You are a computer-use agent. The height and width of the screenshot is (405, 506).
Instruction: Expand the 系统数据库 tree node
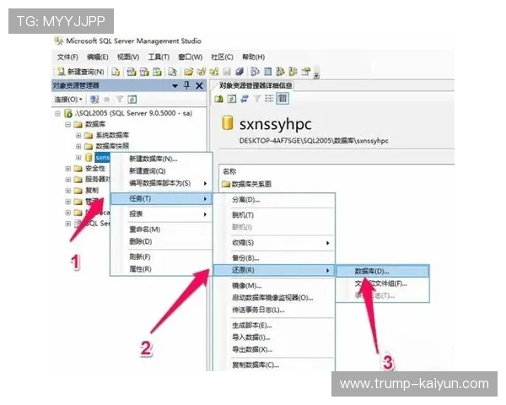point(78,135)
